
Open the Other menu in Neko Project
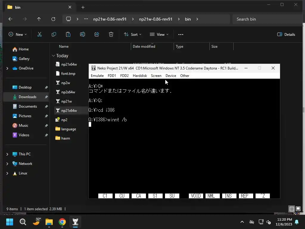coord(185,76)
